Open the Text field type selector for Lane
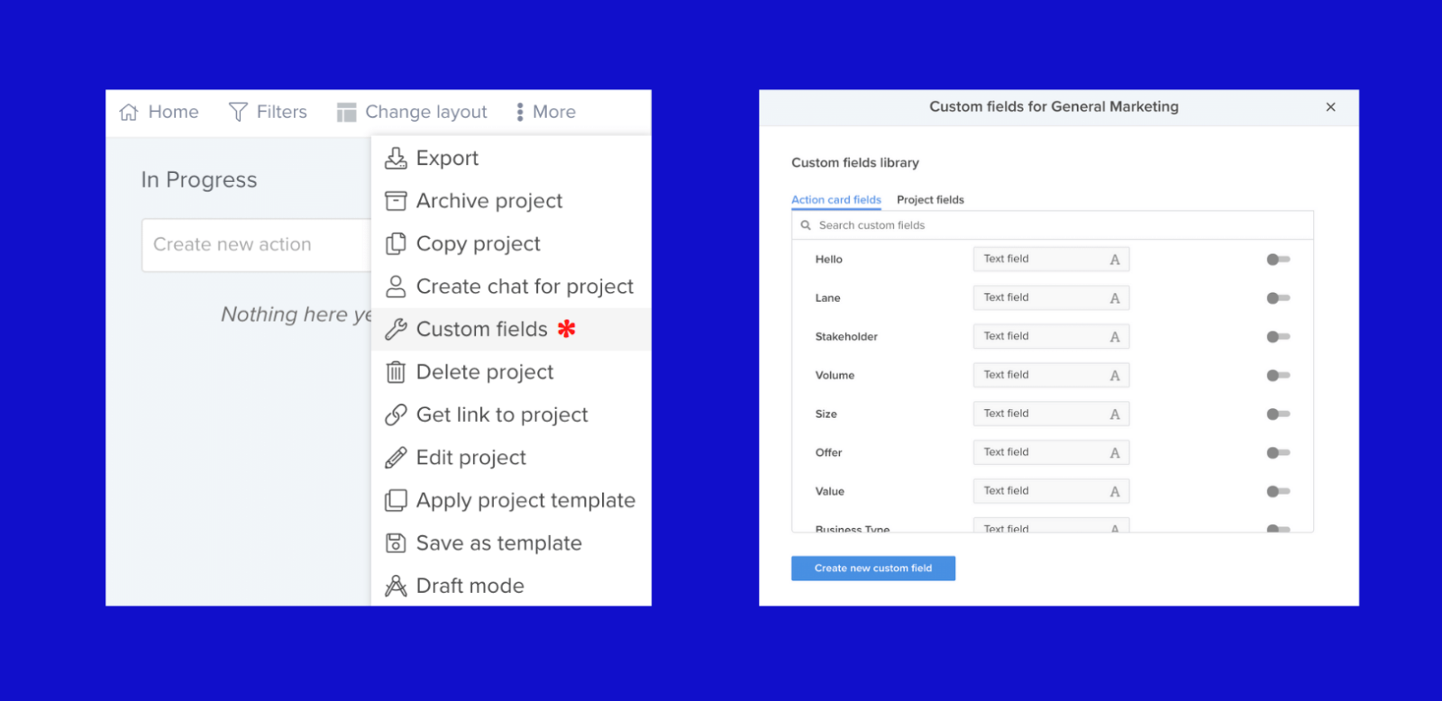1442x701 pixels. (x=1050, y=297)
